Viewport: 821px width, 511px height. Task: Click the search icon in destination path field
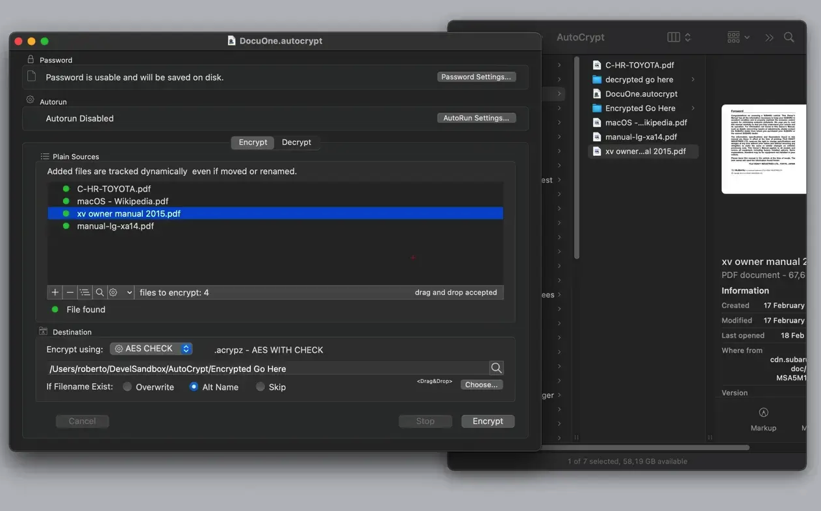496,368
